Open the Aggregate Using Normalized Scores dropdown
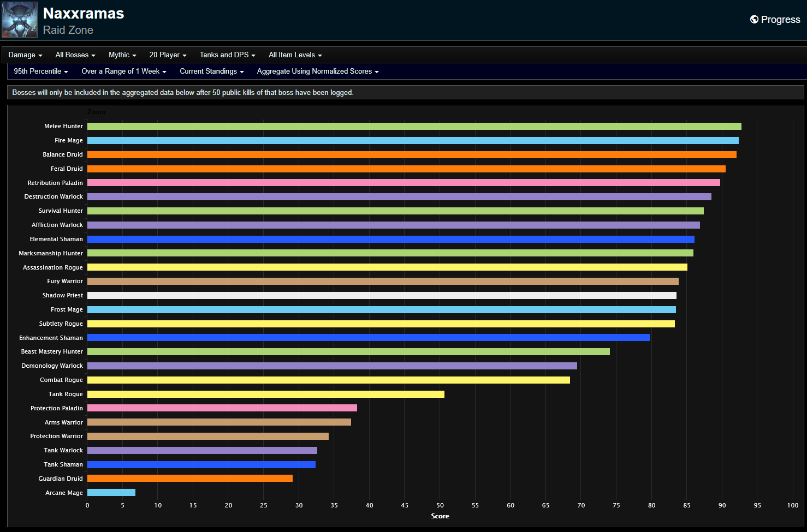807x532 pixels. pyautogui.click(x=317, y=71)
